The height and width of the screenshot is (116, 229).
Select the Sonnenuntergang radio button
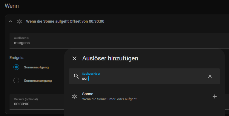(x=16, y=81)
